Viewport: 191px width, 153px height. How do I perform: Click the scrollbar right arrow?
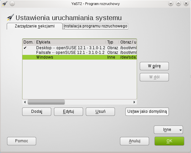(x=134, y=102)
